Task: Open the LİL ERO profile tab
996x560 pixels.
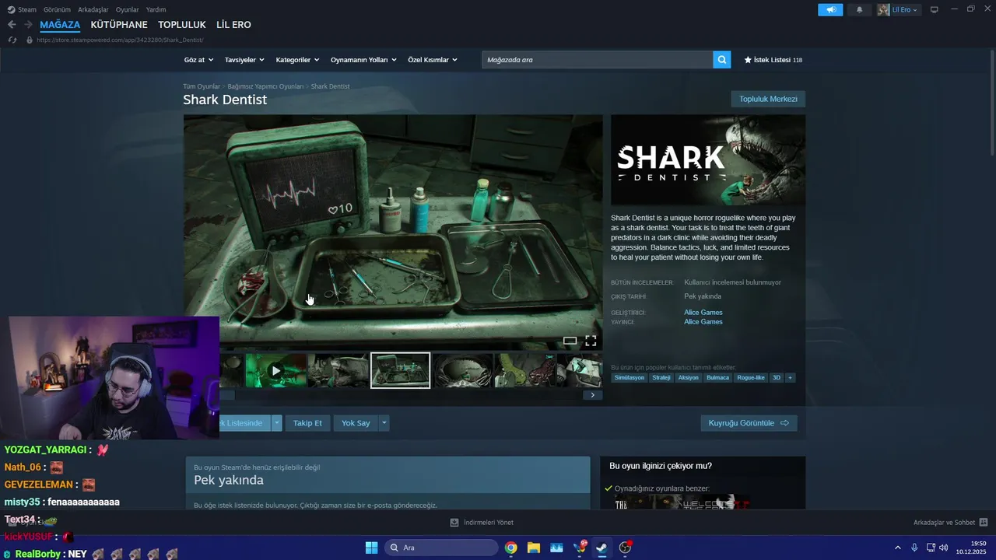Action: click(x=233, y=25)
